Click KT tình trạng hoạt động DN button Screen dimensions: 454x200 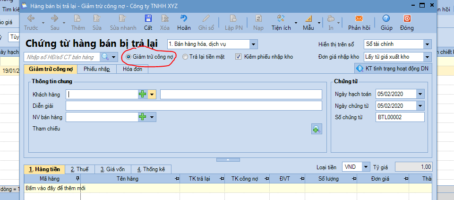coord(393,69)
